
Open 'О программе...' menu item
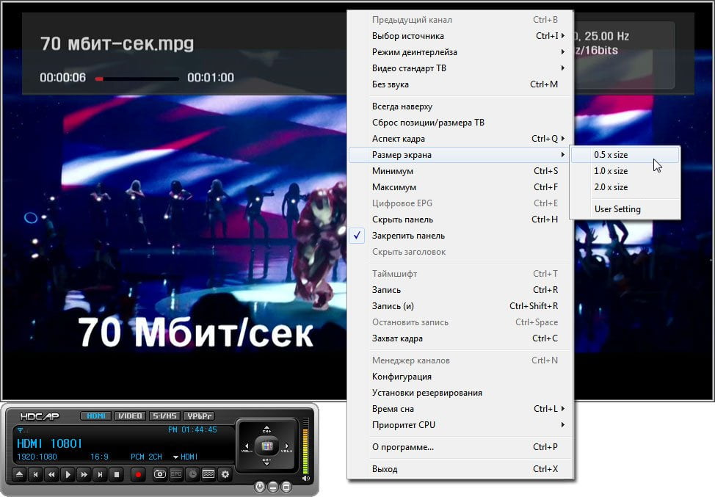(460, 447)
